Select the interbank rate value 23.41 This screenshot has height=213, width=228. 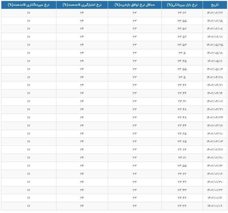(182, 101)
